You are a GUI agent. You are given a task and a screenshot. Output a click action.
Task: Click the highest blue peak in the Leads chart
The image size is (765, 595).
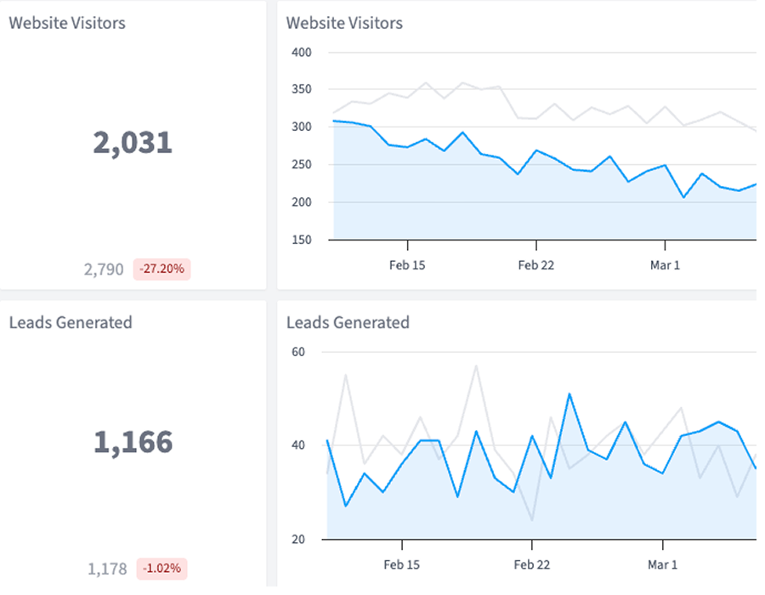569,394
